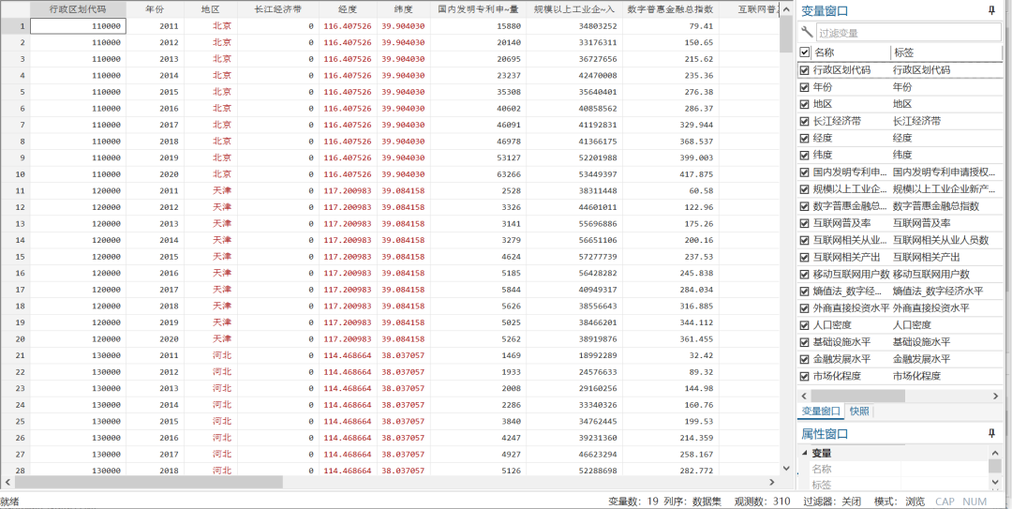The image size is (1012, 509).
Task: Select the 经度 column header
Action: pyautogui.click(x=348, y=9)
